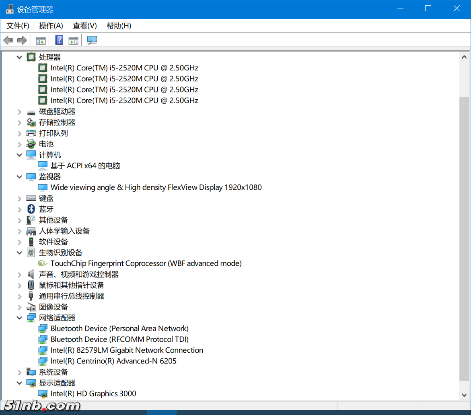Expand the 打印队列 category
Image resolution: width=471 pixels, height=415 pixels.
(19, 134)
